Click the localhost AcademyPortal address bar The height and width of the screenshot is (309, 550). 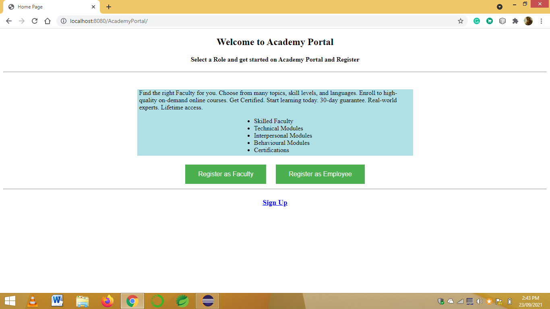(262, 21)
